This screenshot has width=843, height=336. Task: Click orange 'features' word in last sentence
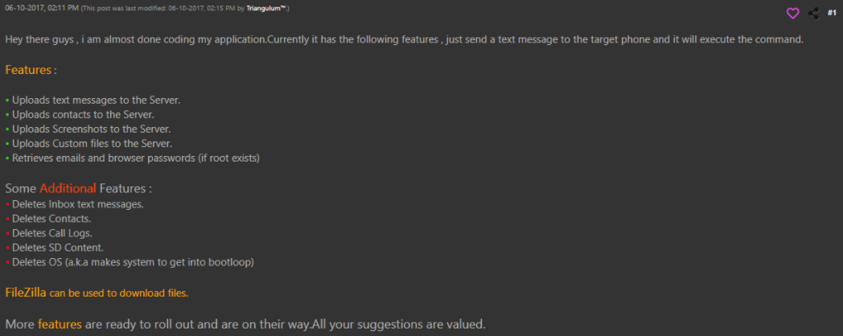57,325
